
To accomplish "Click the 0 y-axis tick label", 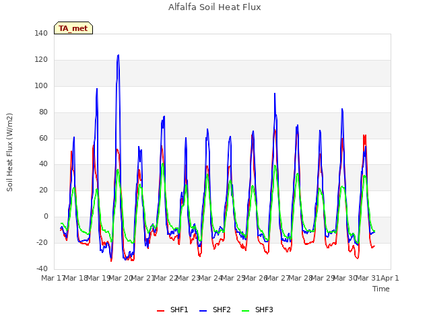I will [46, 217].
